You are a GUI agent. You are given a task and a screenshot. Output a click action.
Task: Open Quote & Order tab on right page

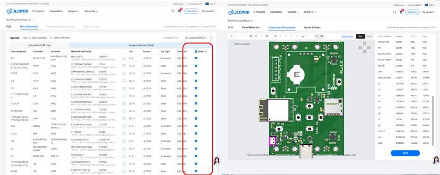[x=312, y=27]
